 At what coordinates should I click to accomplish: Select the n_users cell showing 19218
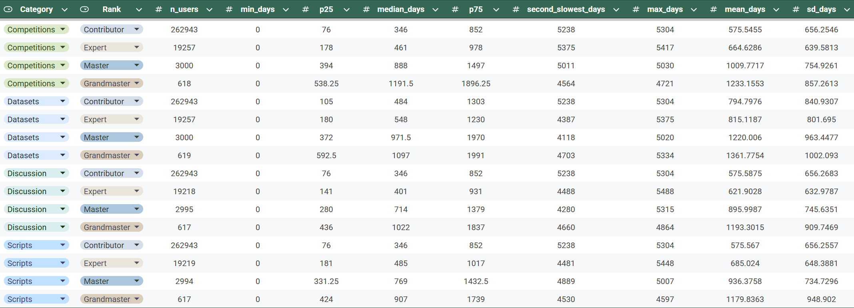point(184,191)
